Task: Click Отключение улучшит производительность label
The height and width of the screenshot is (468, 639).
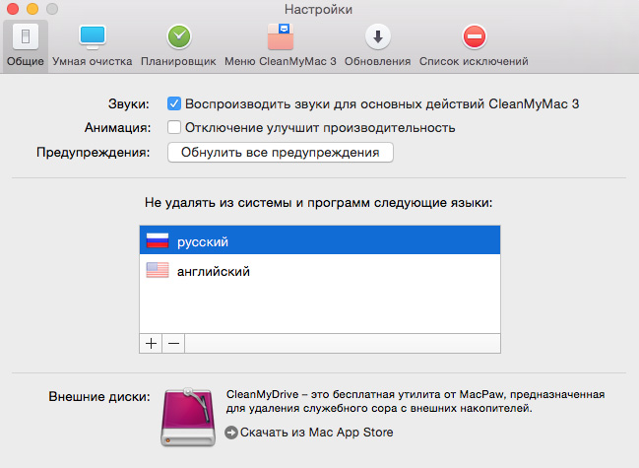Action: pyautogui.click(x=320, y=128)
